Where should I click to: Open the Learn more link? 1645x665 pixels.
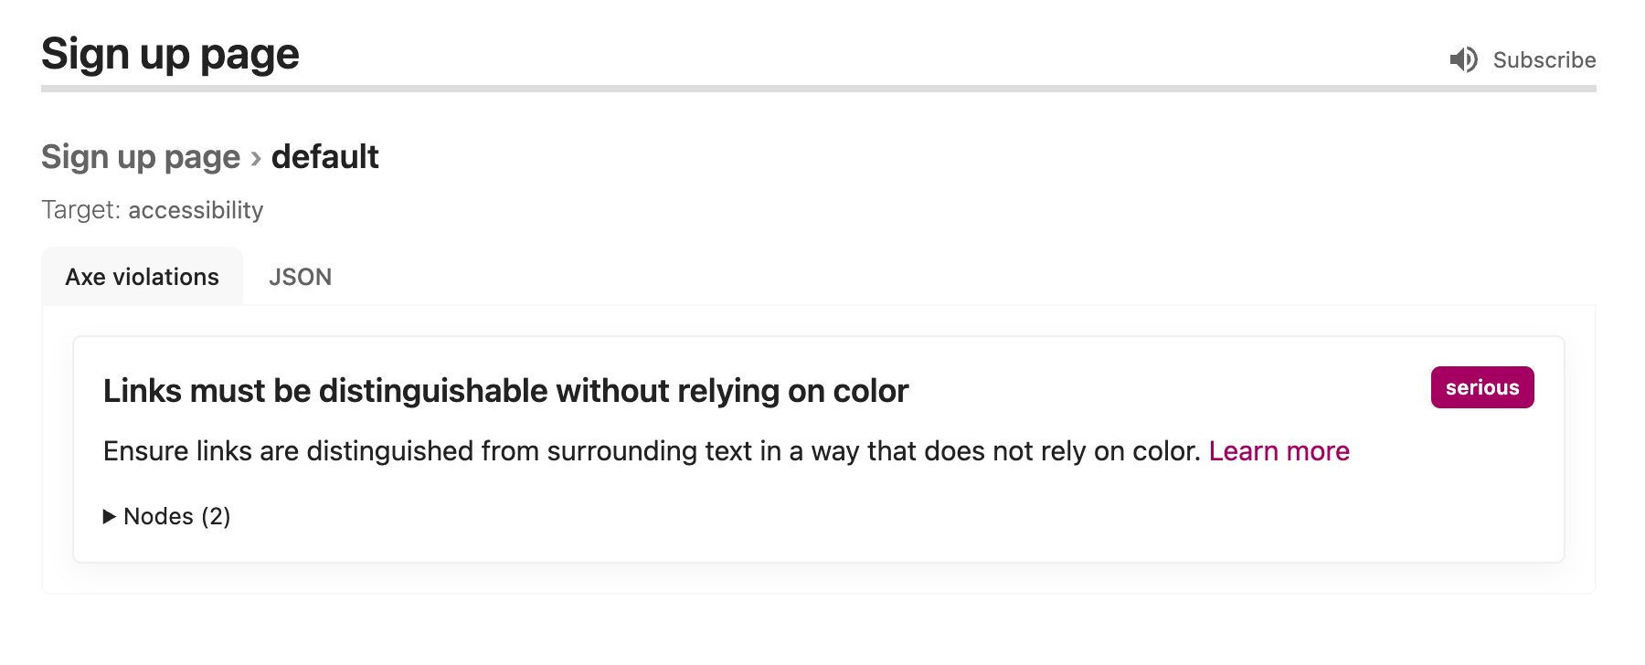[x=1279, y=450]
